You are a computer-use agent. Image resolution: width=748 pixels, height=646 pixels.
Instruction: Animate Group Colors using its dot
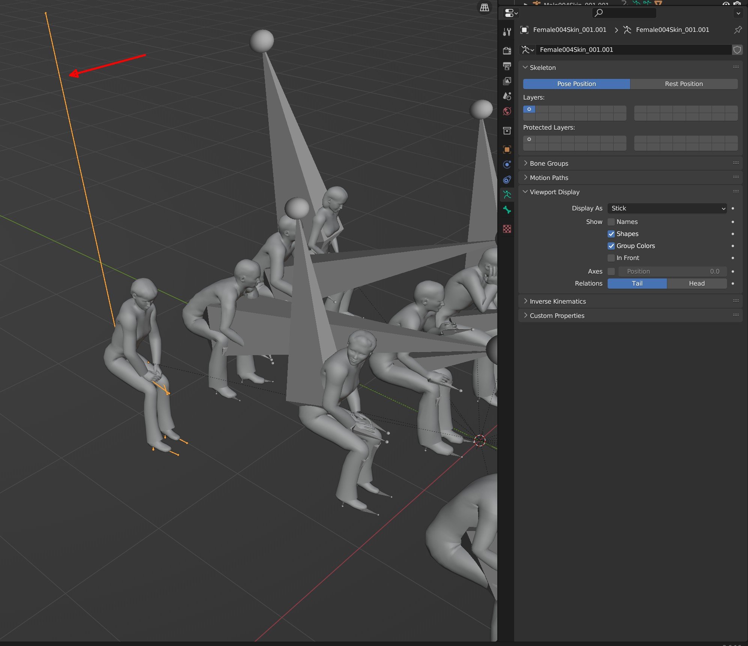(733, 246)
